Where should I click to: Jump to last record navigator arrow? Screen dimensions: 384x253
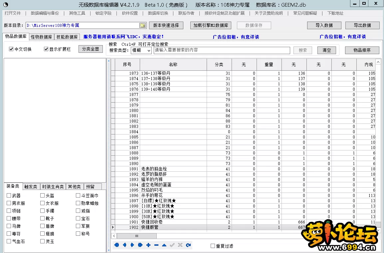[x=140, y=245]
